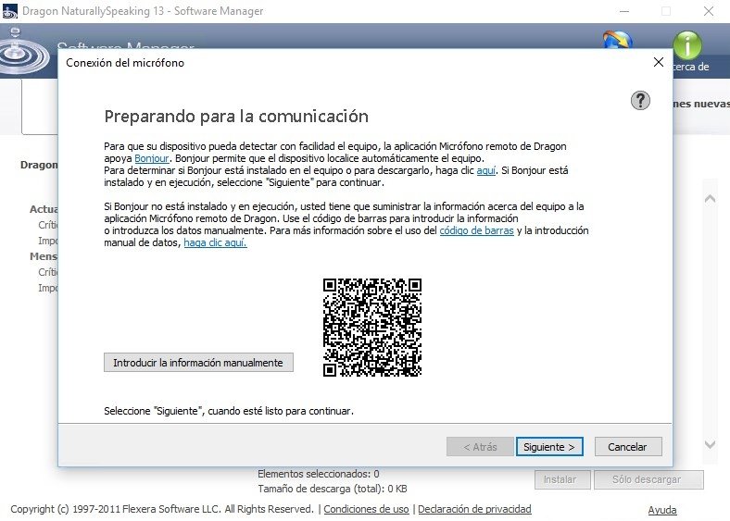730x521 pixels.
Task: Click Sólo descargar button
Action: 648,479
